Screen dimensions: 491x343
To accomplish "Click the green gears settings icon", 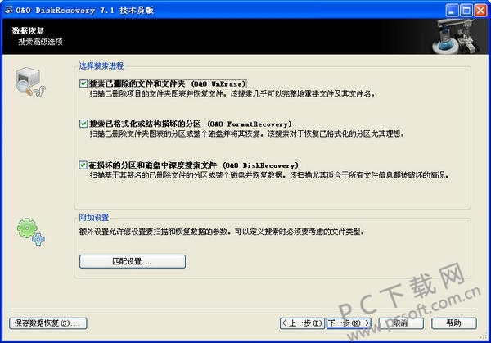I will coord(31,232).
